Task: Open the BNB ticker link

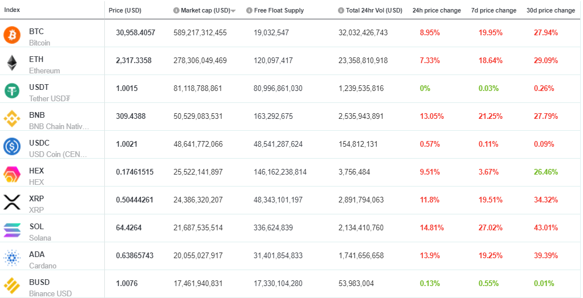Action: click(37, 115)
